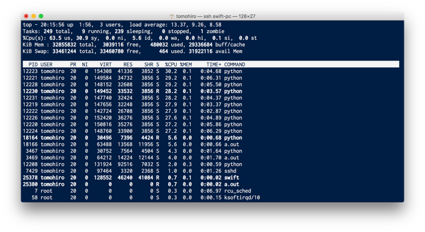Click the %MEM column header
Viewport: 425px width, 232px height.
click(186, 64)
